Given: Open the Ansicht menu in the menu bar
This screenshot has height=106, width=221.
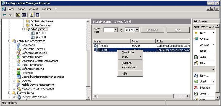Looking at the screenshot, I should [x=33, y=9].
